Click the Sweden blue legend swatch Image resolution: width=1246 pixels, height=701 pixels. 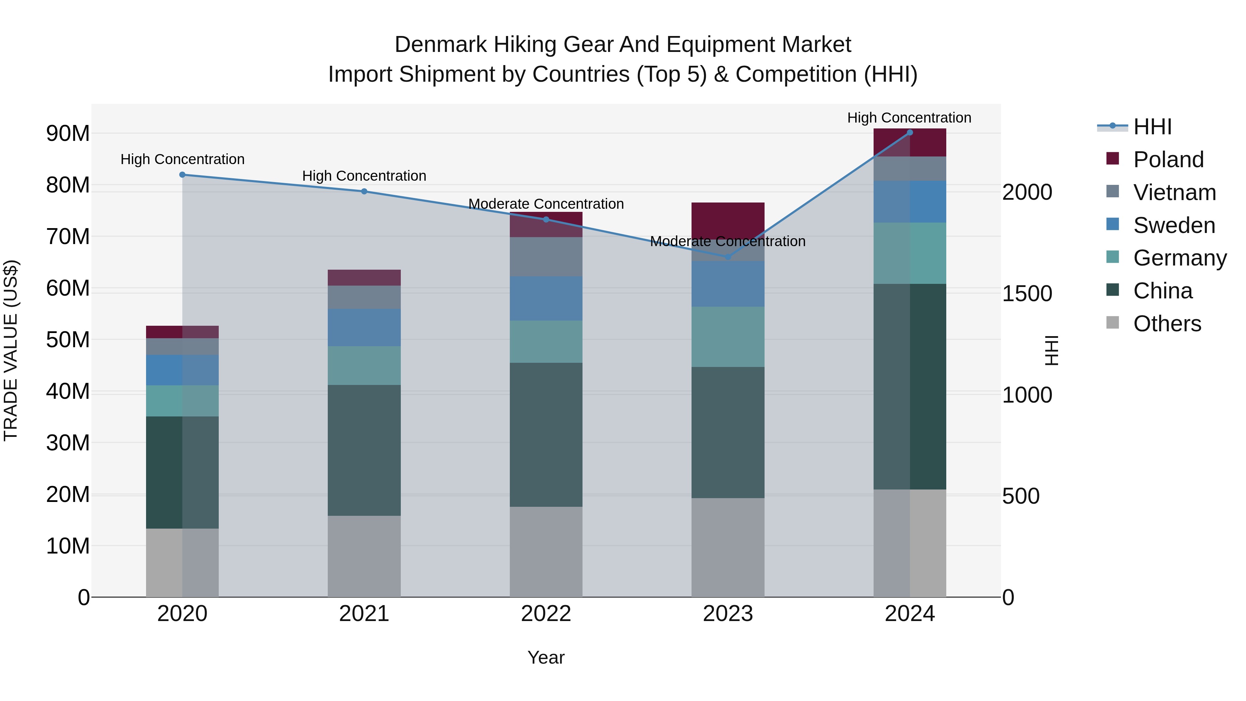point(1112,224)
